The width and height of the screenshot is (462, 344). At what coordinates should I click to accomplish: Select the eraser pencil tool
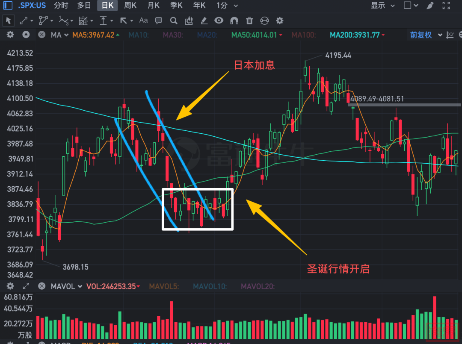[x=204, y=21]
